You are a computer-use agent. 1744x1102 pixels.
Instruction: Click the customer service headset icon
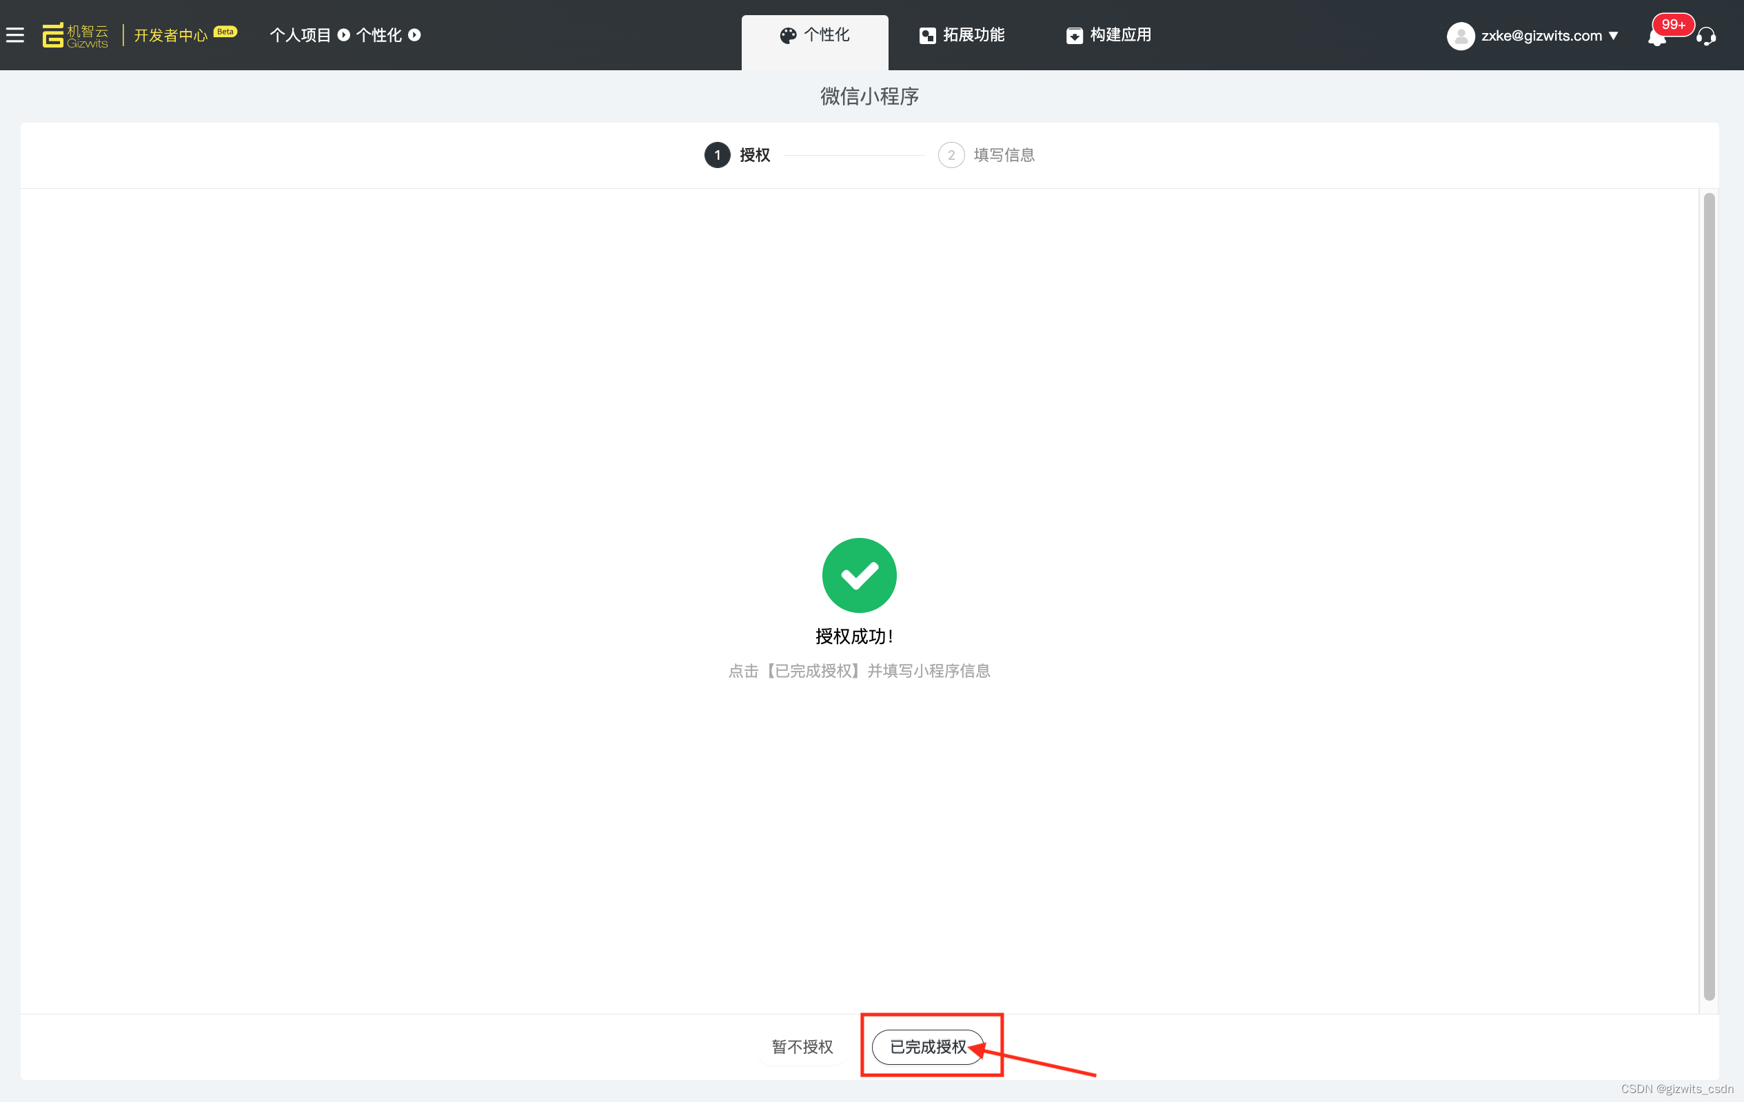[x=1706, y=37]
